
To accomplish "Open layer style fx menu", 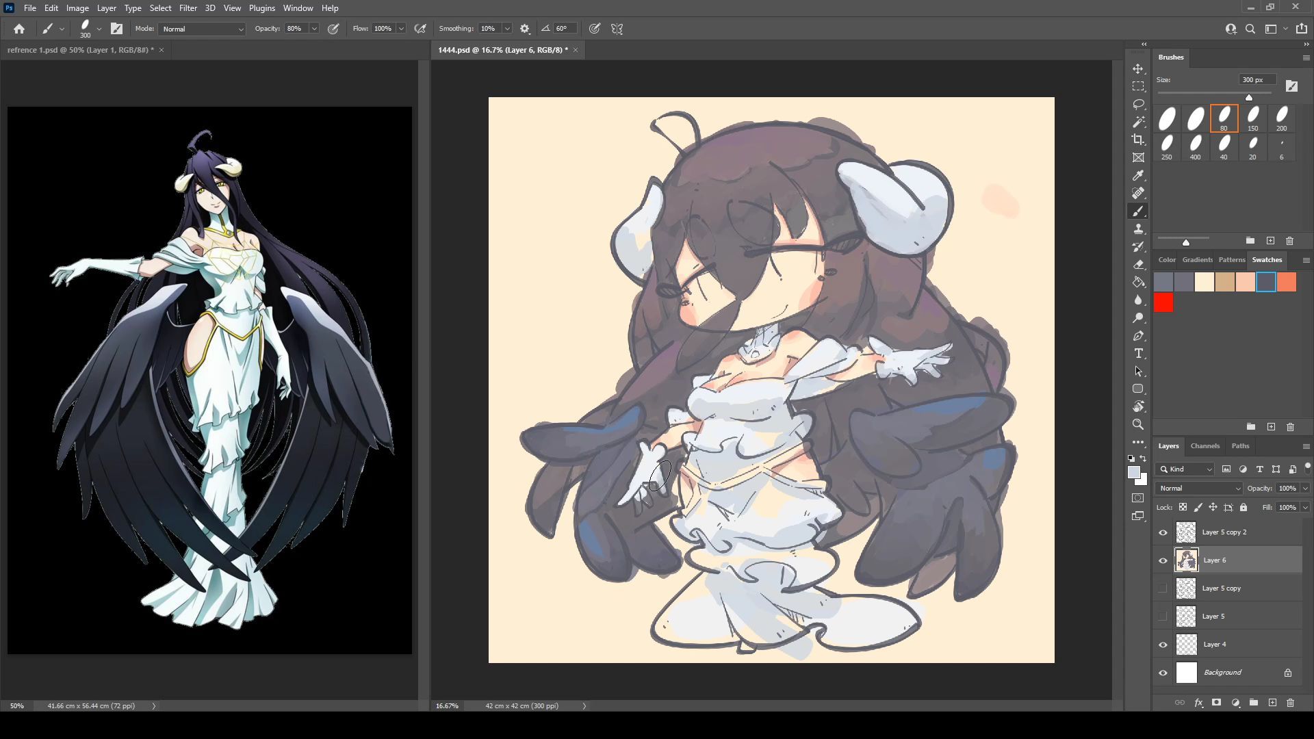I will point(1198,703).
